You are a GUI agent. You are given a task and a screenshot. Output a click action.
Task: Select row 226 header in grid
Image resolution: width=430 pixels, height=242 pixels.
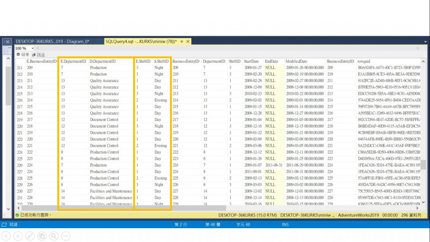(19, 165)
